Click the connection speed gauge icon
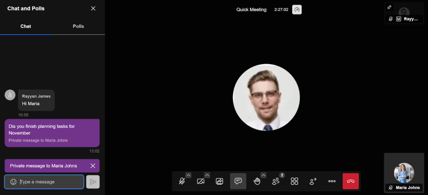428x195 pixels. (x=297, y=10)
